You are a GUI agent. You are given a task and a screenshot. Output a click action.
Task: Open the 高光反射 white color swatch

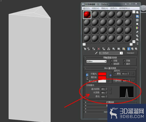tap(102, 81)
